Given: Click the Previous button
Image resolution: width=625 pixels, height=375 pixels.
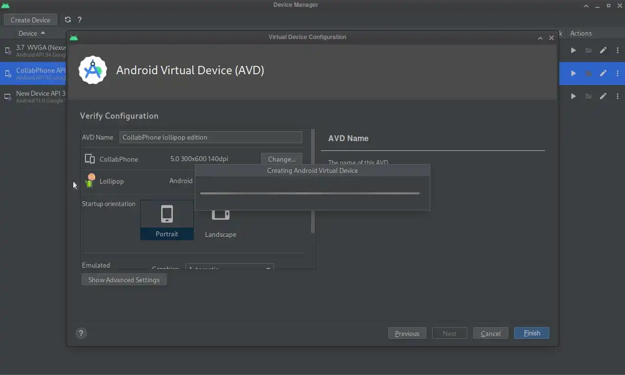Looking at the screenshot, I should pyautogui.click(x=407, y=333).
